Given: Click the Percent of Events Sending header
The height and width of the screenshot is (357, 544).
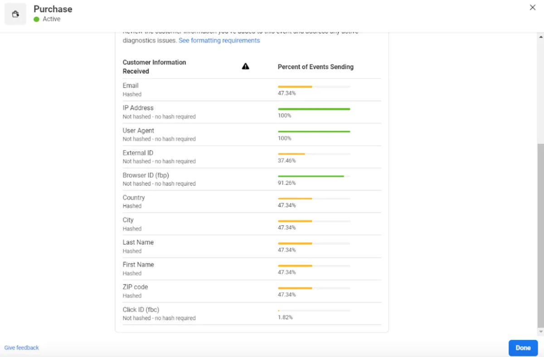Looking at the screenshot, I should [x=316, y=67].
